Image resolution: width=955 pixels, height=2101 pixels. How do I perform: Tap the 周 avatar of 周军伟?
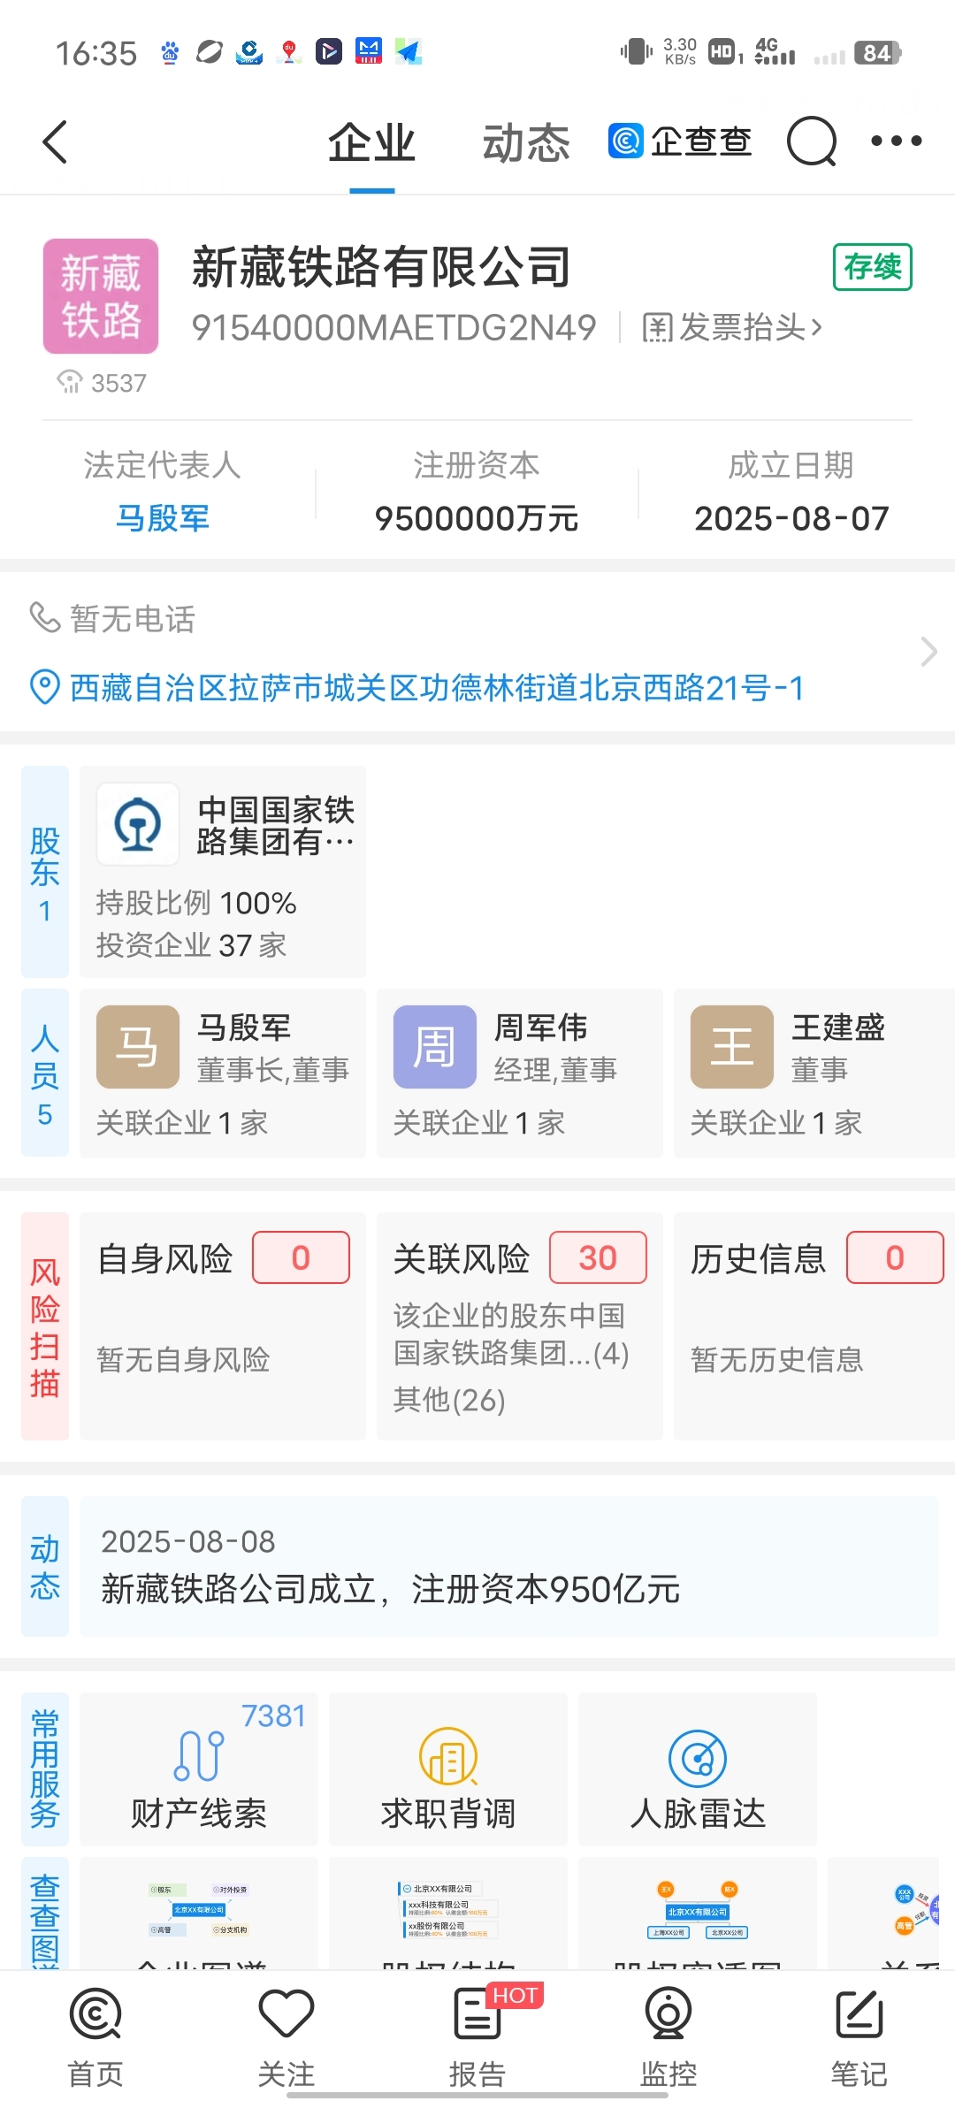click(435, 1047)
